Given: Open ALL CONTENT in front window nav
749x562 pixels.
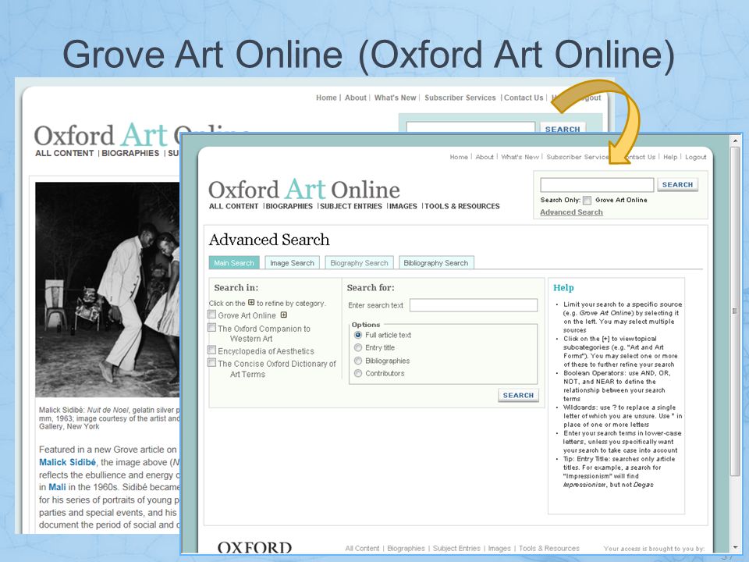Looking at the screenshot, I should 233,206.
